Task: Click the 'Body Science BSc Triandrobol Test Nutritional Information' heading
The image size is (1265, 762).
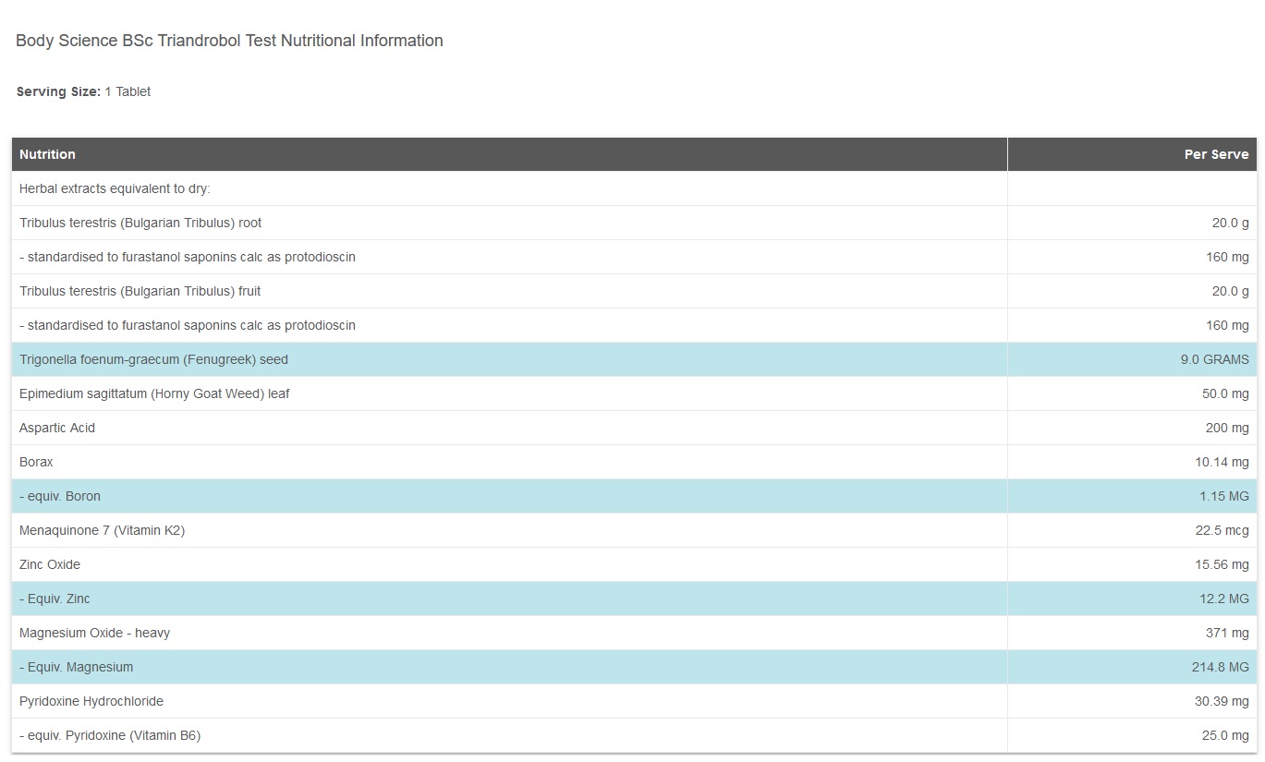Action: pos(229,41)
